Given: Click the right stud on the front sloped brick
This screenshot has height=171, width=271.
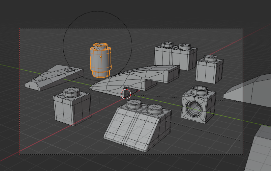Looking at the screenshot, I should pyautogui.click(x=155, y=109).
